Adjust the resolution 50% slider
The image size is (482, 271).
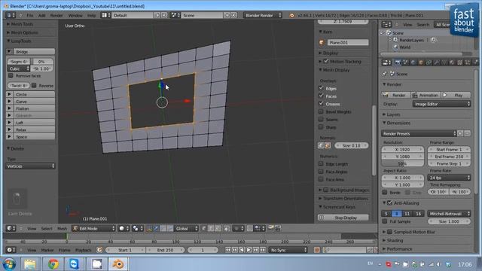403,163
